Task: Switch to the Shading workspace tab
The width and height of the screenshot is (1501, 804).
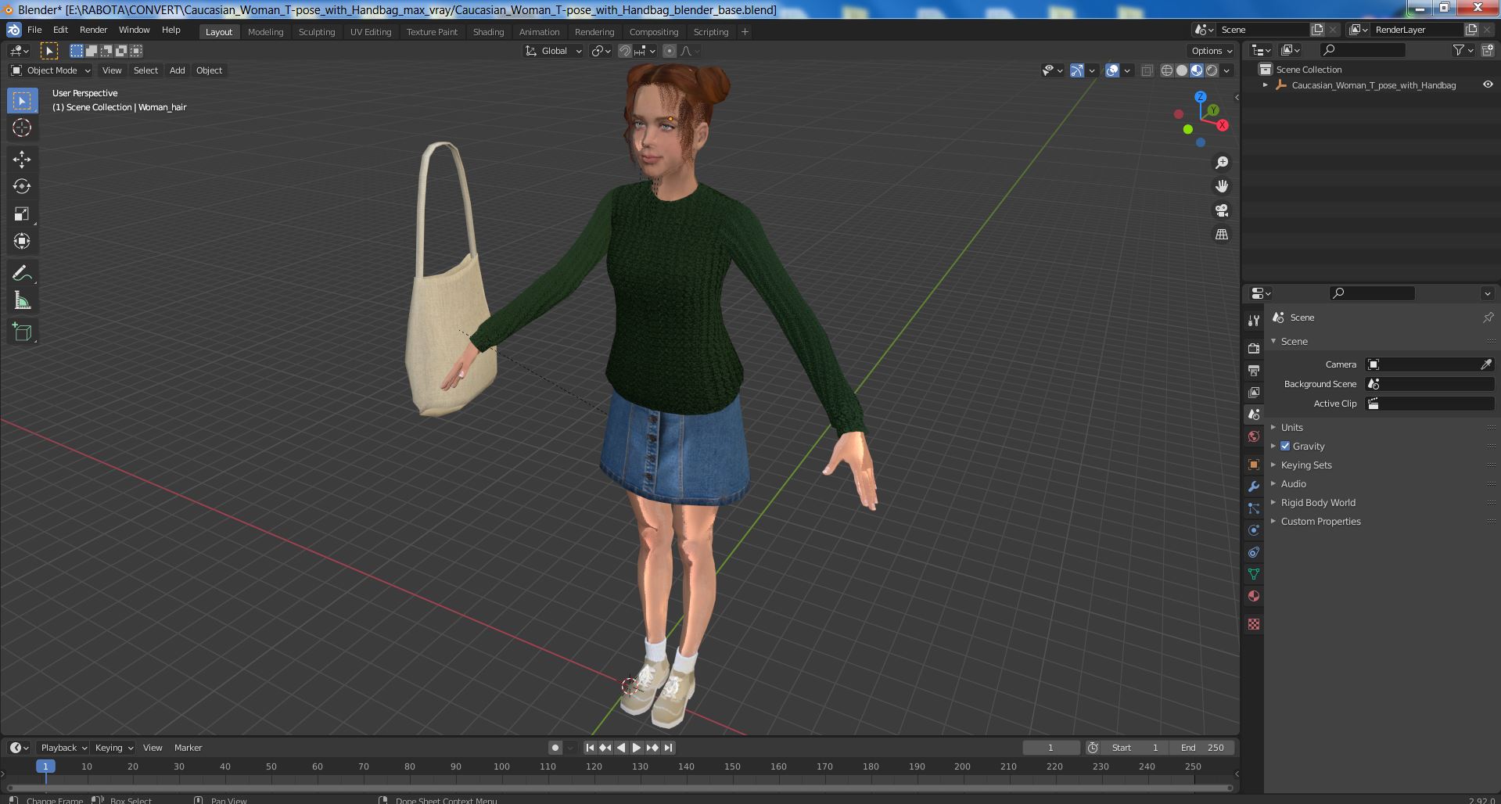Action: coord(488,32)
